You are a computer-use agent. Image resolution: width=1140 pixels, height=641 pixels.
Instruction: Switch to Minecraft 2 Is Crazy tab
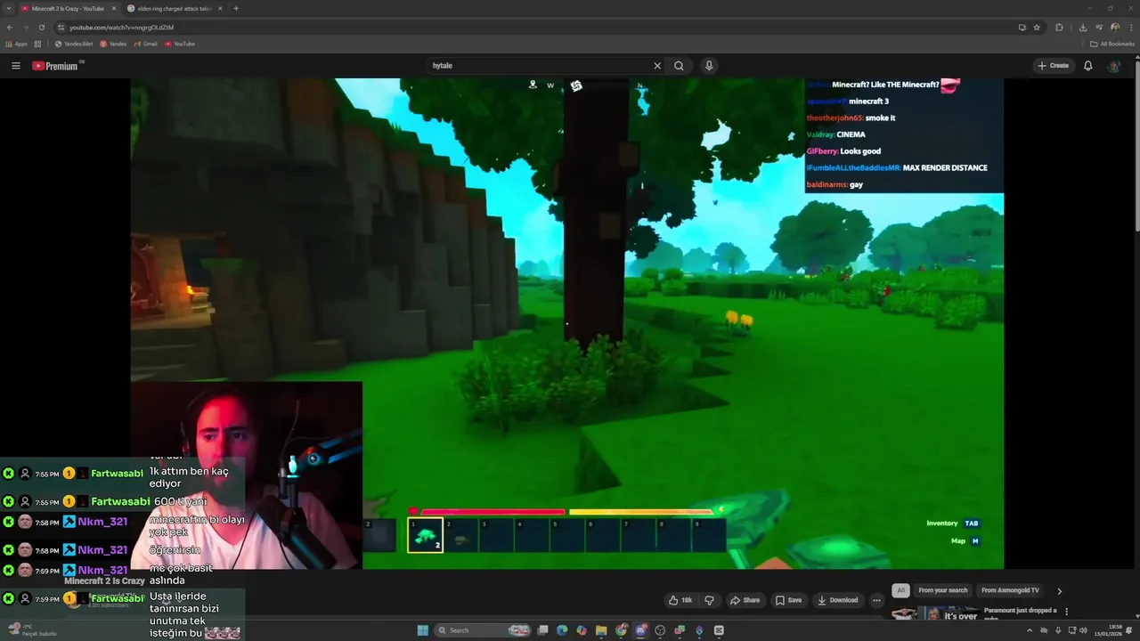(68, 8)
